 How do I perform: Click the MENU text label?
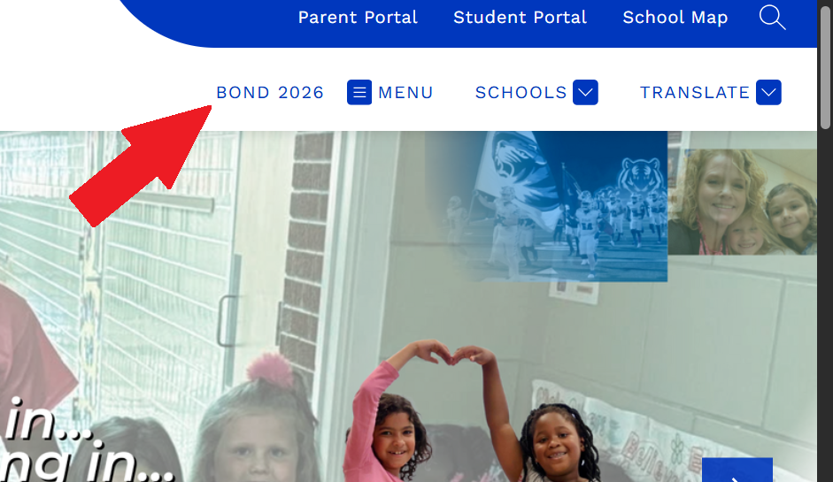pos(405,92)
